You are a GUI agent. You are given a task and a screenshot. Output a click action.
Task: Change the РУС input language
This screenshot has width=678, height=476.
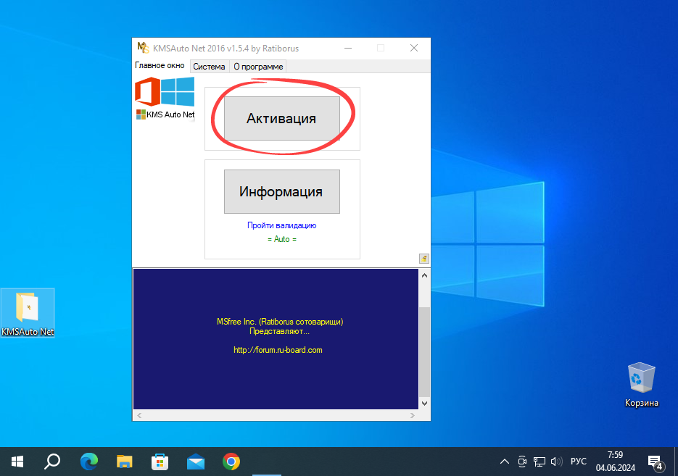[579, 462]
